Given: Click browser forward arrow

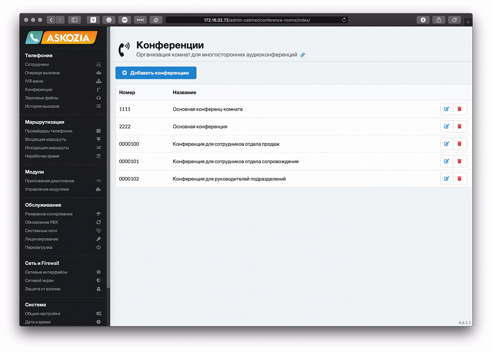Looking at the screenshot, I should [60, 20].
